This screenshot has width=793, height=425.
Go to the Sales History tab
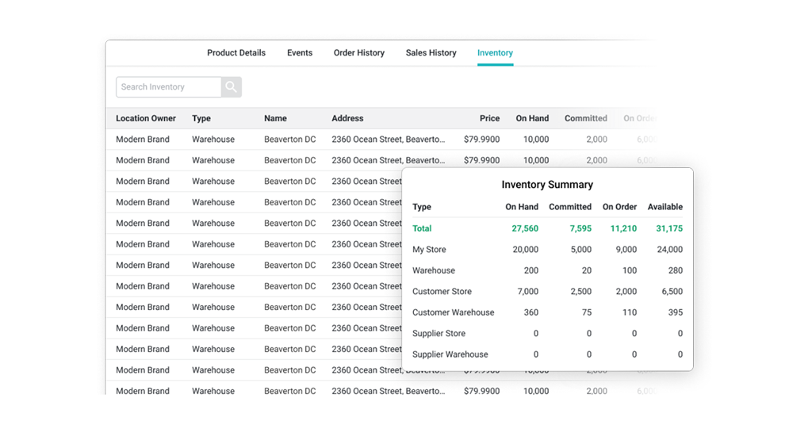point(431,53)
